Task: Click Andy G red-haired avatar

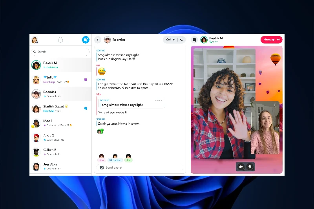Action: point(36,138)
